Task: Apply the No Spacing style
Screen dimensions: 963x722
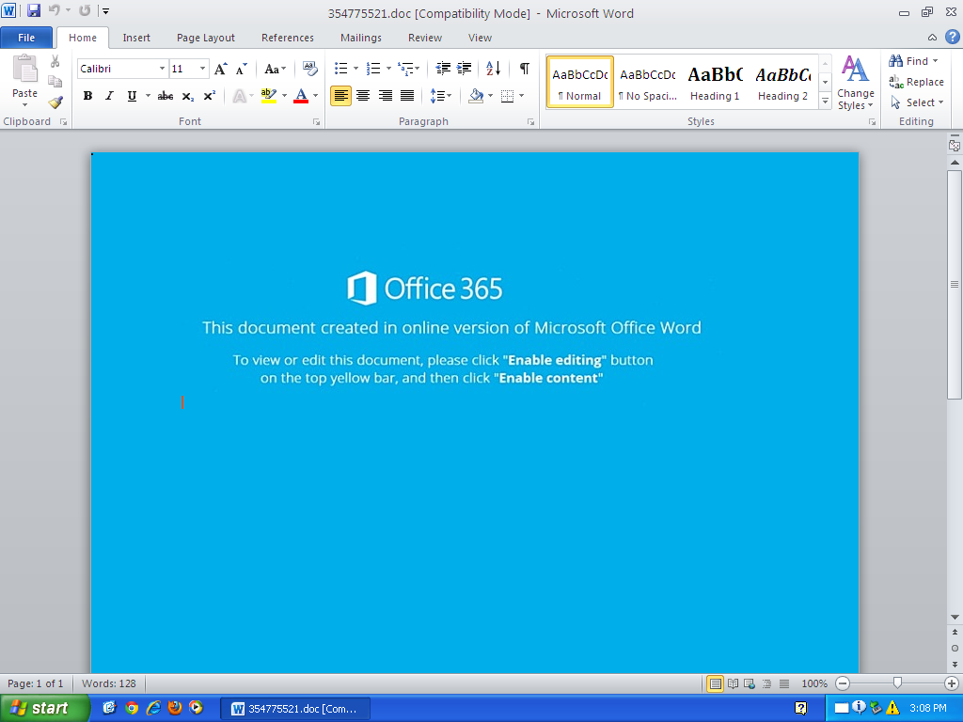Action: click(x=648, y=83)
